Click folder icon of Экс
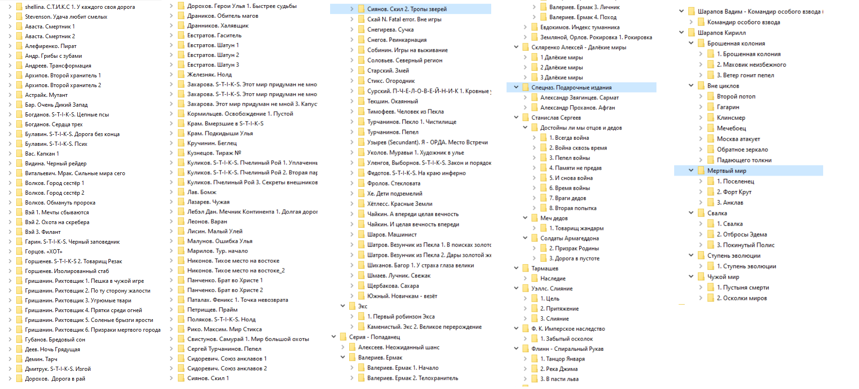Viewport: 859px width, 389px height. (x=352, y=306)
